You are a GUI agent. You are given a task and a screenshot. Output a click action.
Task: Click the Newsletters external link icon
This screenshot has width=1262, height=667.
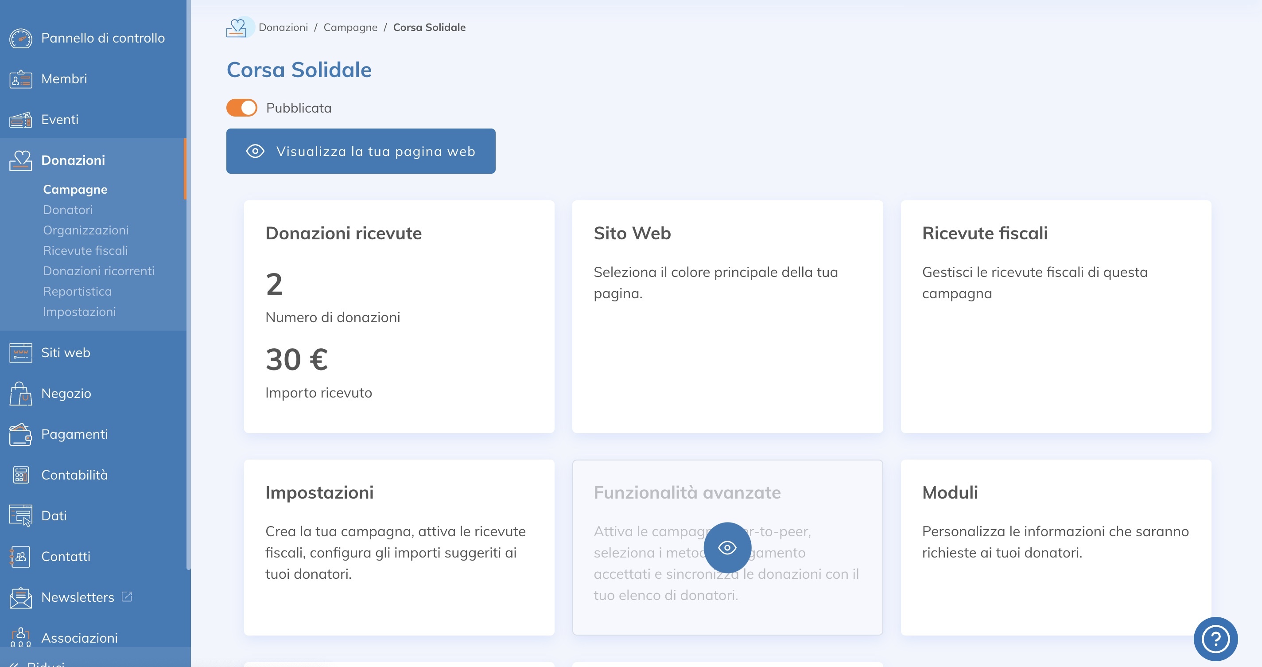(127, 597)
